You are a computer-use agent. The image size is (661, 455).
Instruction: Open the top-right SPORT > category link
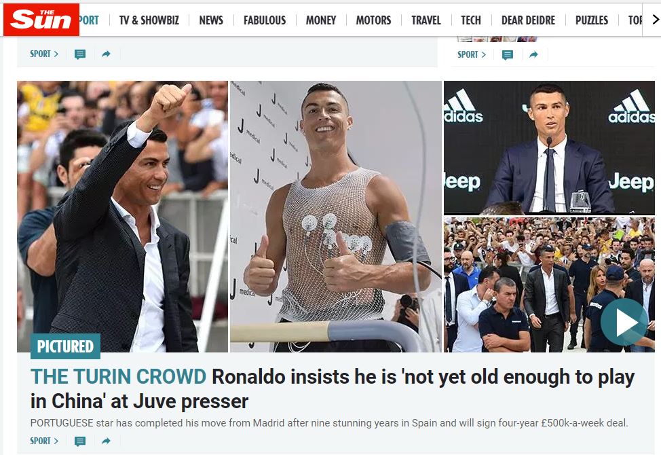pos(472,55)
